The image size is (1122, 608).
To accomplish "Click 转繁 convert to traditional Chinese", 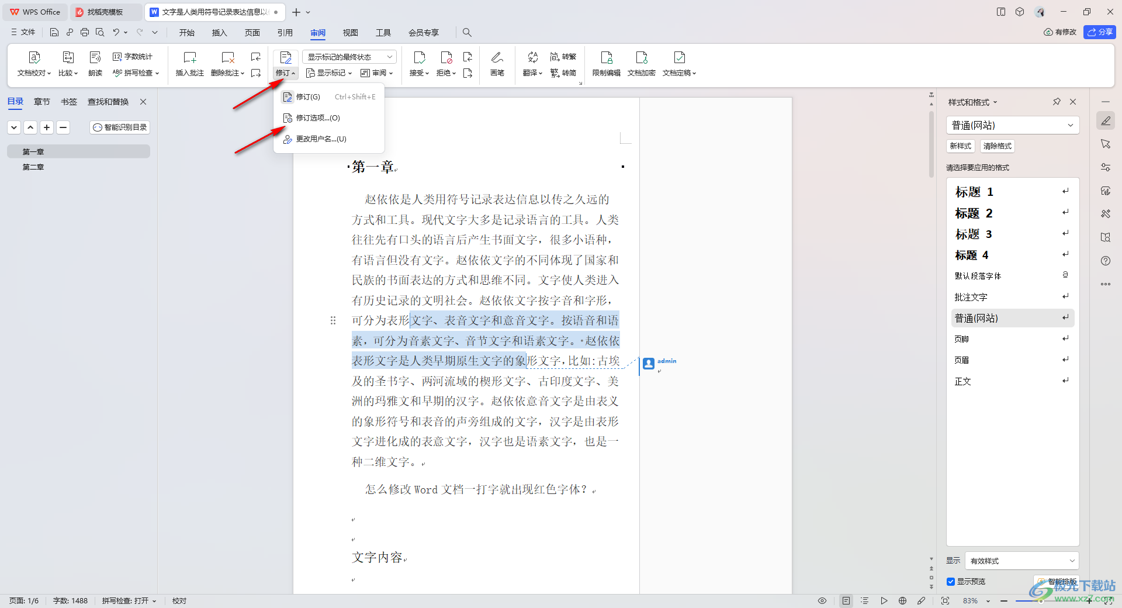I will pyautogui.click(x=563, y=57).
